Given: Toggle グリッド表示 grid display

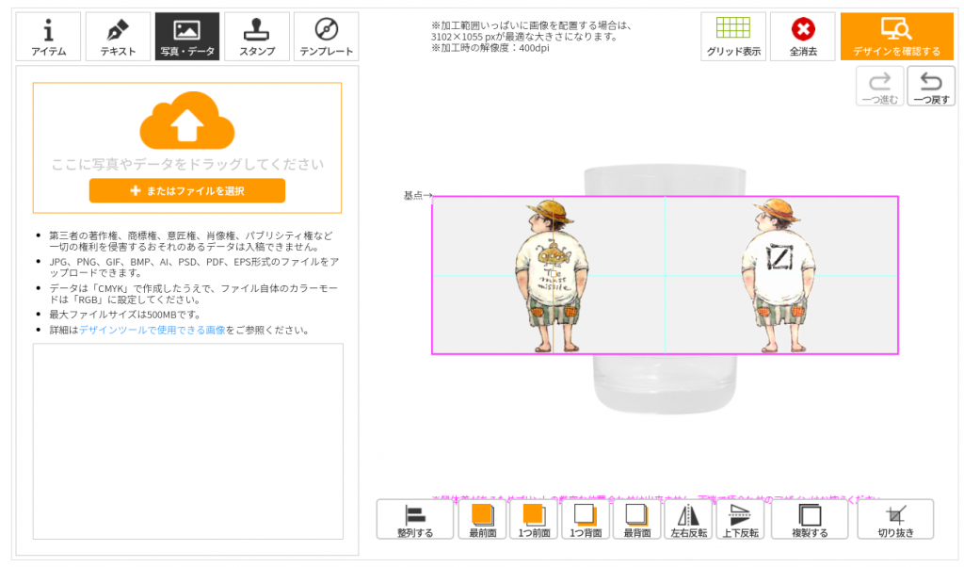Looking at the screenshot, I should [x=733, y=37].
